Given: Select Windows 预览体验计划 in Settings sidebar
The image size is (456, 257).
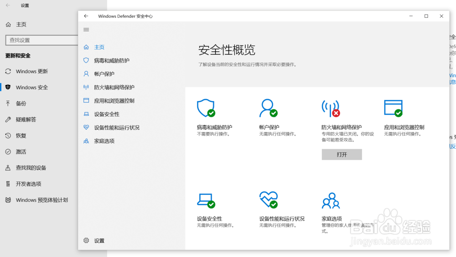Looking at the screenshot, I should click(x=41, y=200).
